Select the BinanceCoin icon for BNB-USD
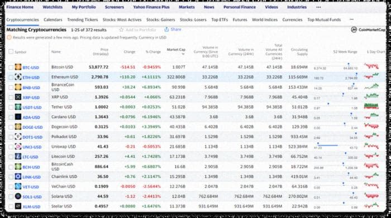Screen dimensions: 391x218 pyautogui.click(x=18, y=87)
